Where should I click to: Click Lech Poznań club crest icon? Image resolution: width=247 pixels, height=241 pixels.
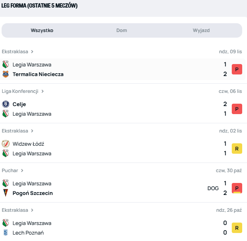(x=6, y=233)
